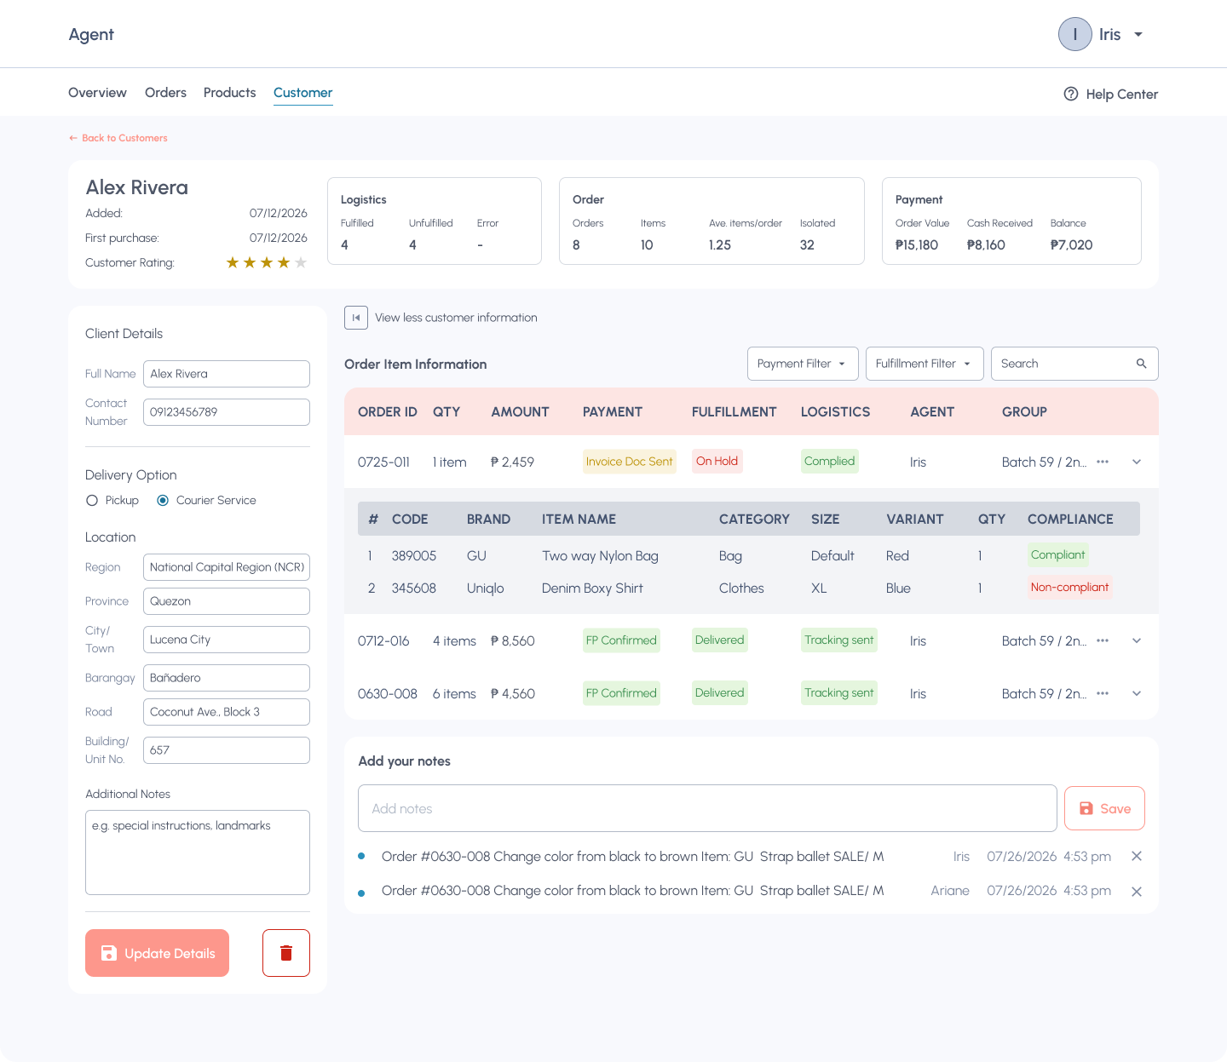
Task: Click the Help Center question icon
Action: click(1071, 94)
